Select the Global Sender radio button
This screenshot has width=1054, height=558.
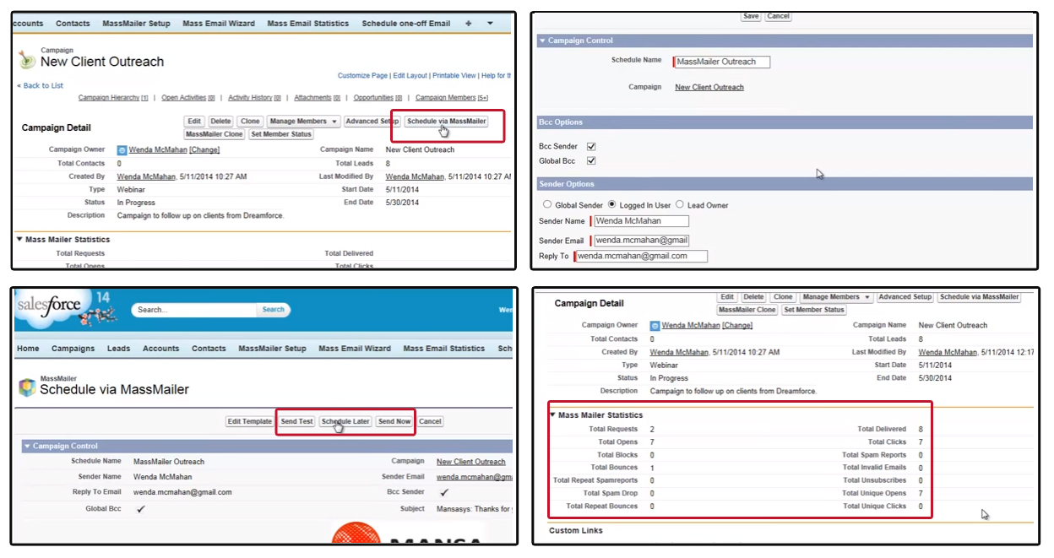coord(547,205)
